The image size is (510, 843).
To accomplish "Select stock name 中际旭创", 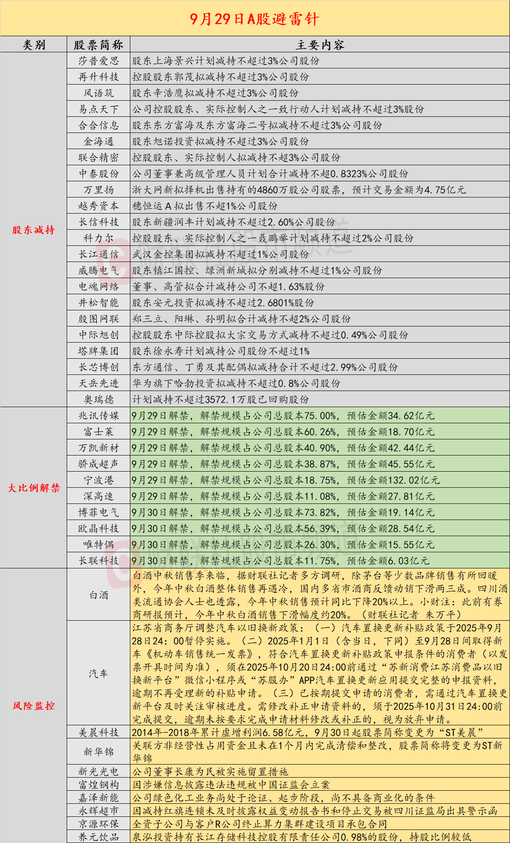I will (99, 335).
